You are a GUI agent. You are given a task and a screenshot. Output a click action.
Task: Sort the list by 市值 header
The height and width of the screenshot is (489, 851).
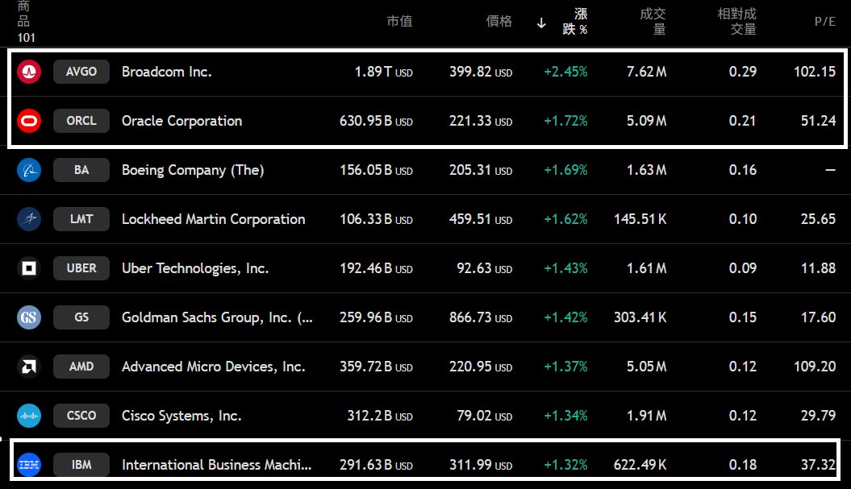399,22
